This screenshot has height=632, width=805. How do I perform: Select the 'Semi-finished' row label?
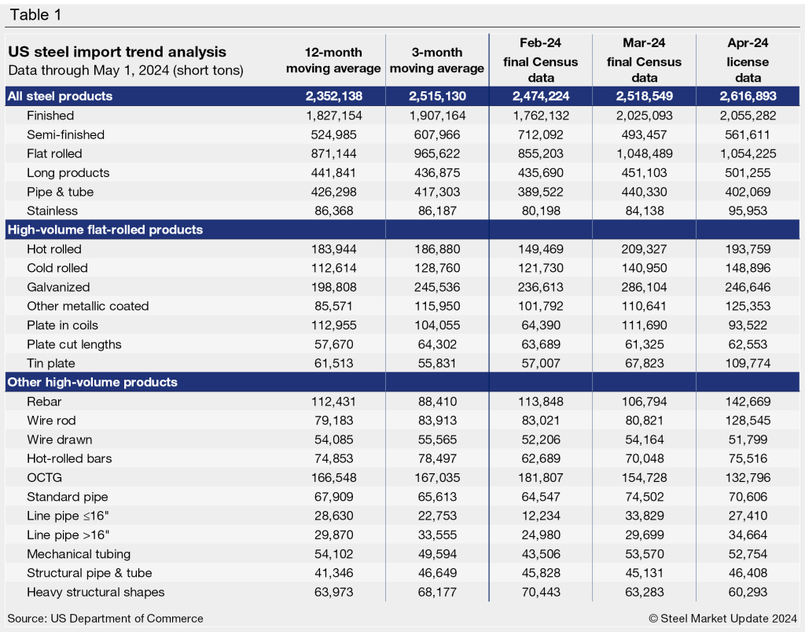pos(65,134)
